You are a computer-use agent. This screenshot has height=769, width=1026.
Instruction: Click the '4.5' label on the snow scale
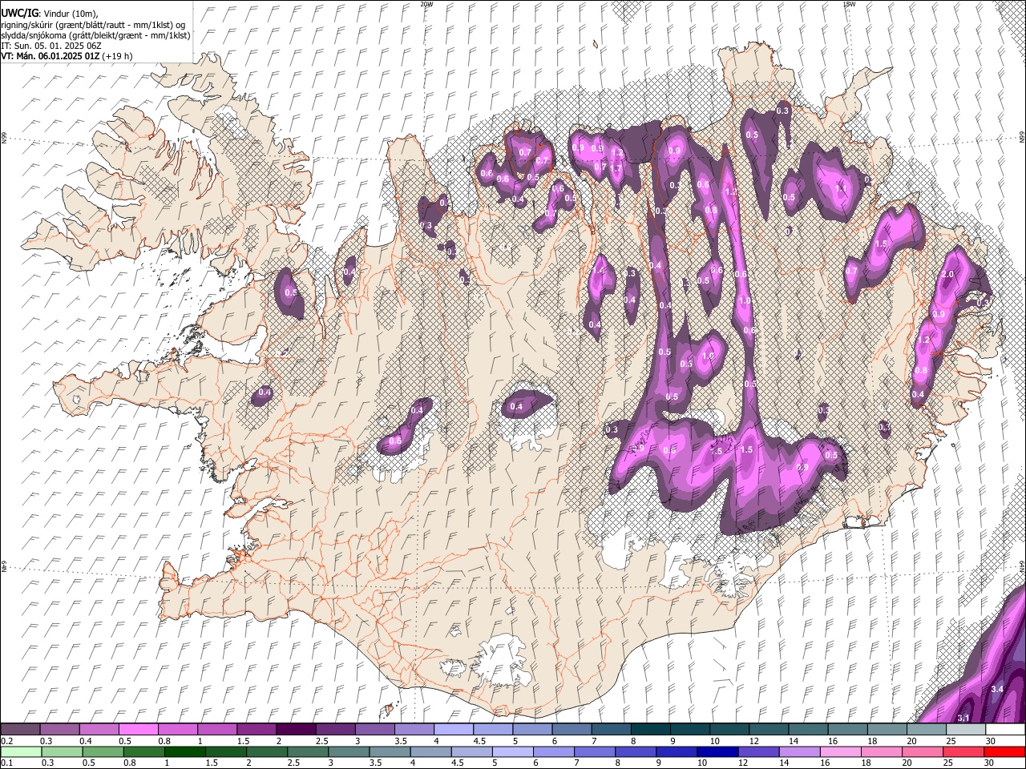click(x=479, y=741)
